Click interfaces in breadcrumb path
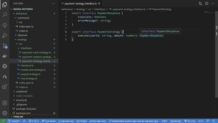218x123 pixels. click(100, 9)
